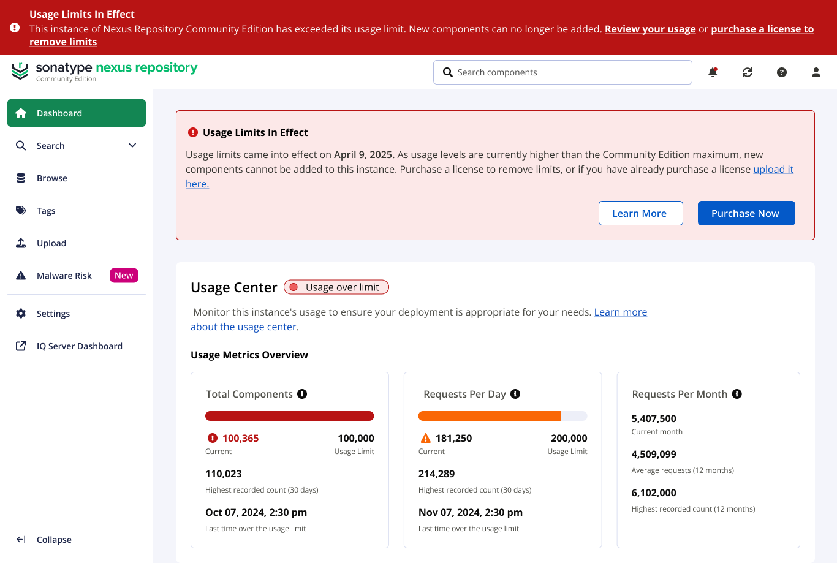Image resolution: width=837 pixels, height=563 pixels.
Task: Click the 5,407,500 current month value
Action: click(x=654, y=418)
